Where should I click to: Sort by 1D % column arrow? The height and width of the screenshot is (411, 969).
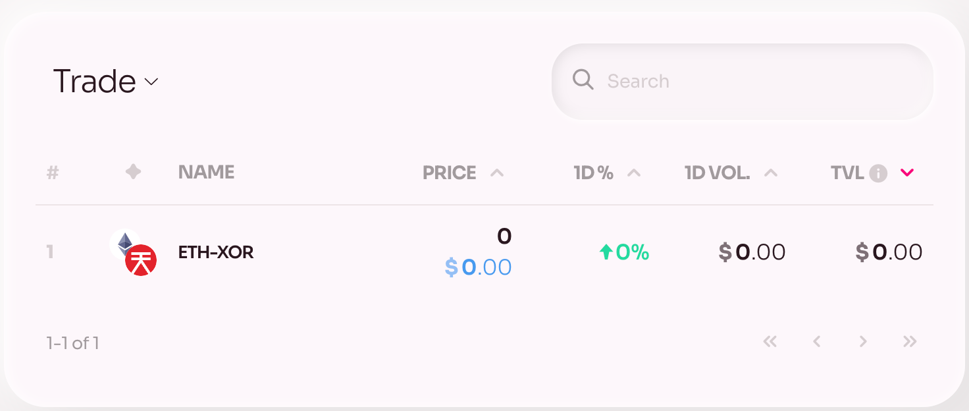coord(634,173)
